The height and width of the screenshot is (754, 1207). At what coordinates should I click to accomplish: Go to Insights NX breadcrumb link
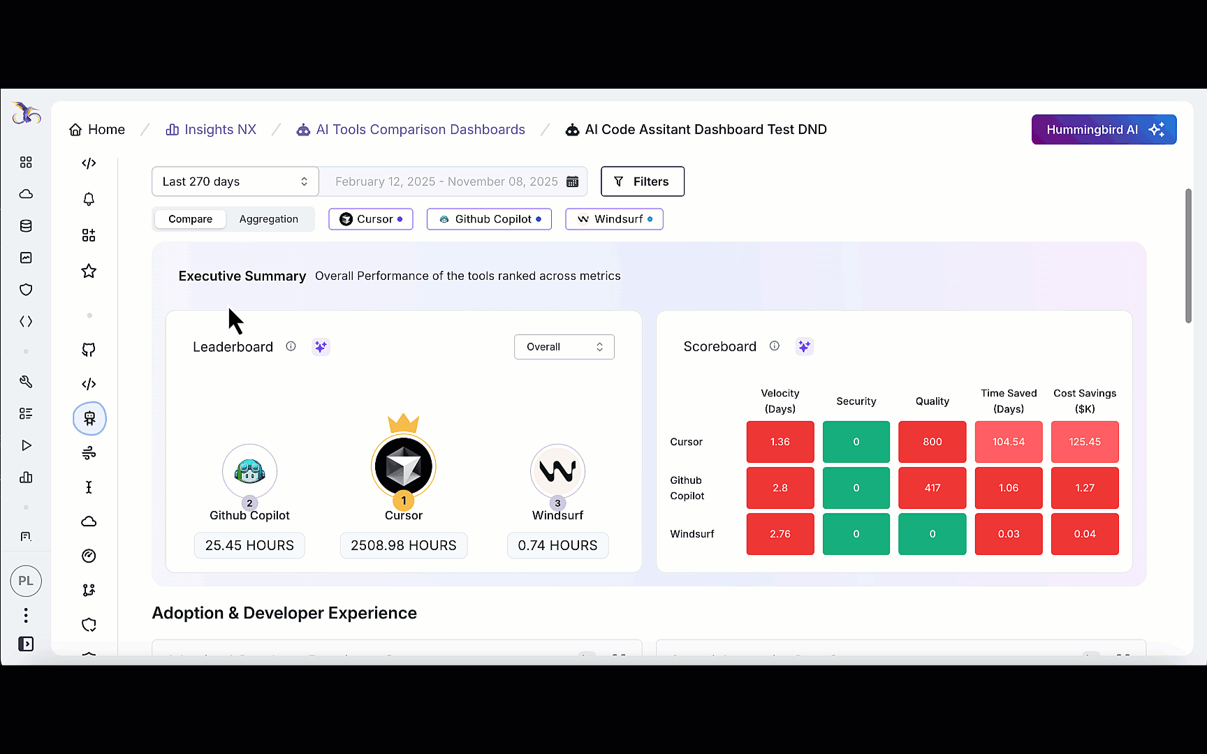(211, 130)
